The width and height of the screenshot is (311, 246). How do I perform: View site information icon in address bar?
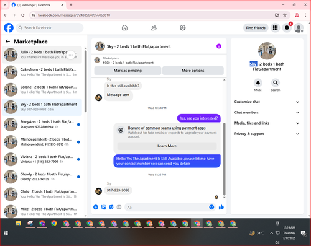pos(33,15)
